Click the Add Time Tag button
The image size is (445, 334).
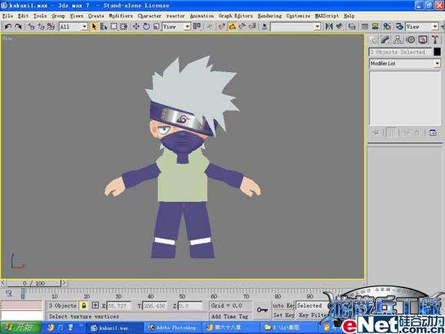(x=229, y=316)
